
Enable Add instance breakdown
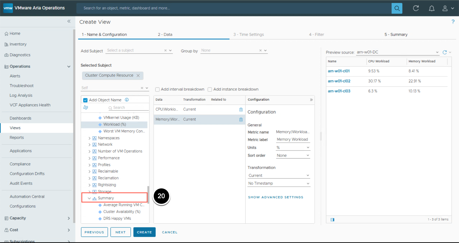coord(210,90)
